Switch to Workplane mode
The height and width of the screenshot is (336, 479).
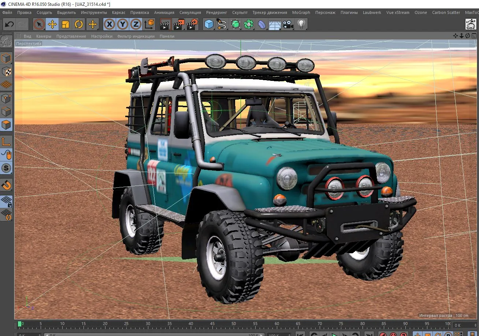(x=7, y=85)
